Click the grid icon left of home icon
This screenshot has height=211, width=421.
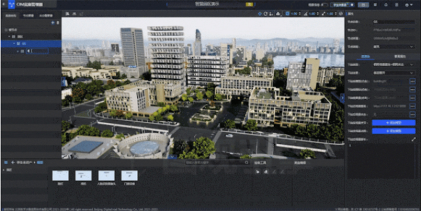(x=375, y=5)
